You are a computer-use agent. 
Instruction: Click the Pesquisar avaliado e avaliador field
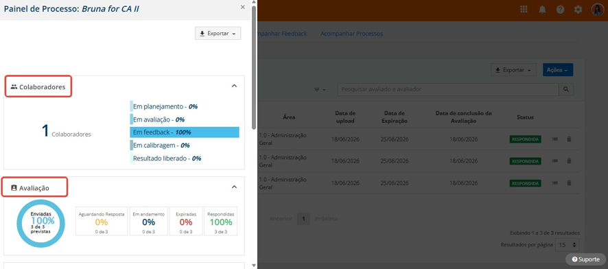[x=448, y=89]
